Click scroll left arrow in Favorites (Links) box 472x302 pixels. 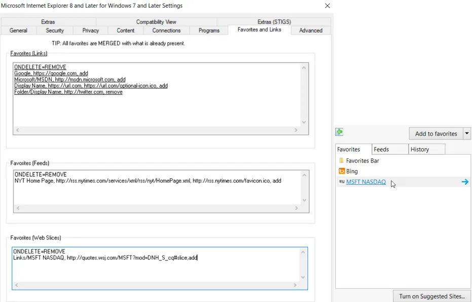tap(17, 130)
